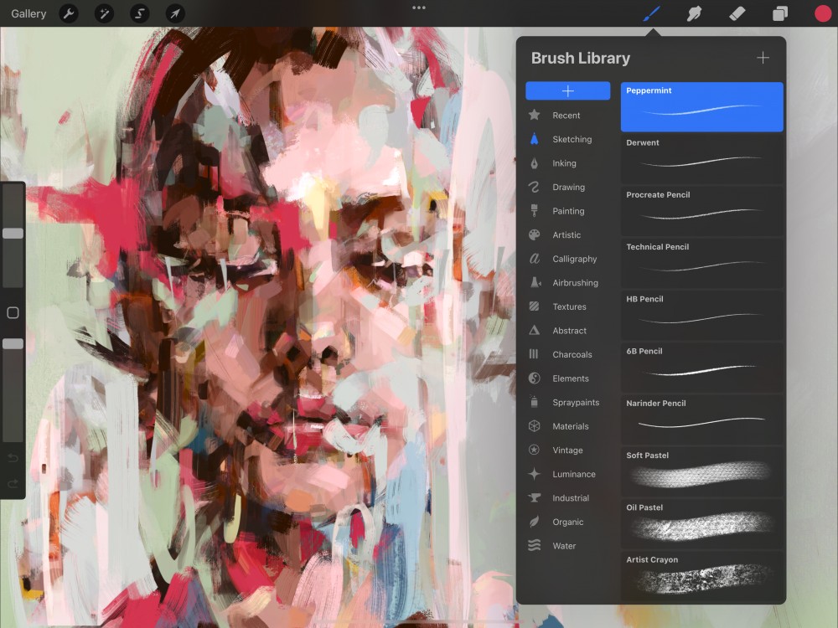This screenshot has width=838, height=628.
Task: Switch to the Inking brush set
Action: tap(563, 163)
